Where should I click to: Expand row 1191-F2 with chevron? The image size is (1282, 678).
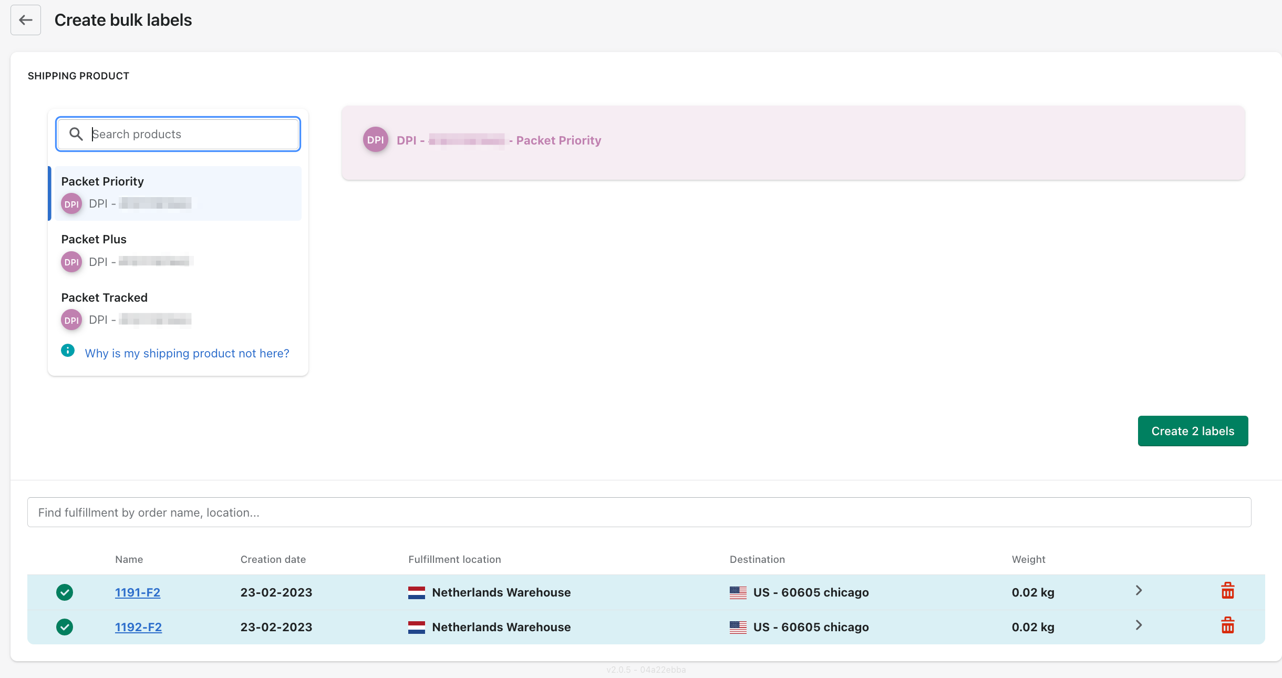coord(1139,591)
